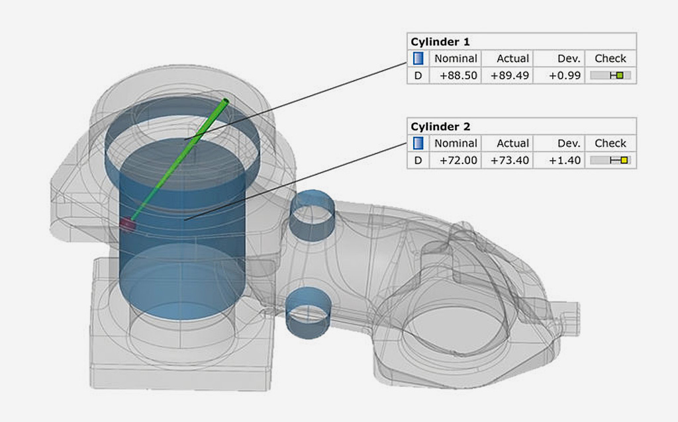Click deviation value +1.40 in Cylinder 2
This screenshot has height=422, width=678.
(564, 160)
